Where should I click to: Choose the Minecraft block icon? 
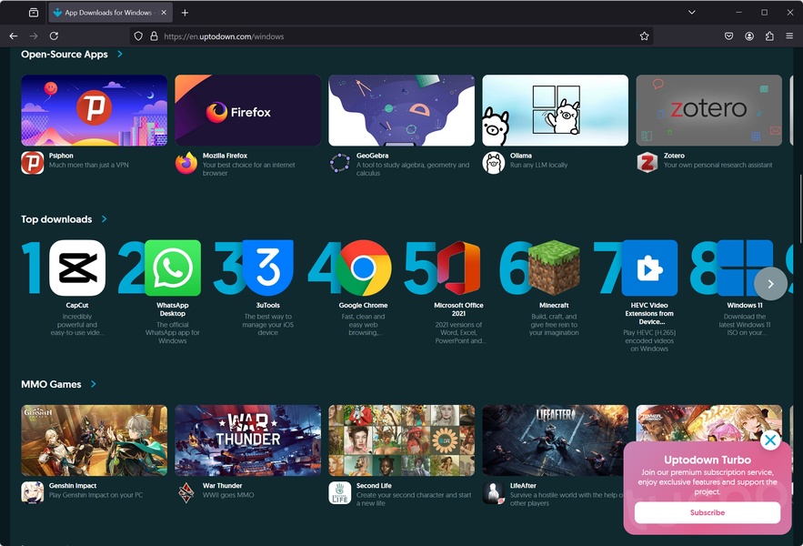coord(554,268)
